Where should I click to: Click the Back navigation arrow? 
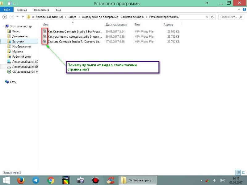[5, 17]
